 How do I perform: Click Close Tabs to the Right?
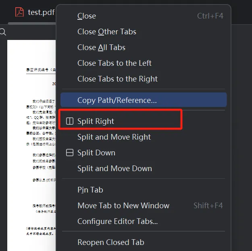pos(117,79)
